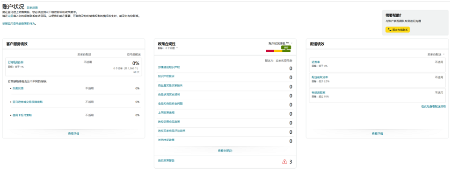Expand the 账户状况评级 dropdown chevron
This screenshot has width=451, height=186.
291,43
